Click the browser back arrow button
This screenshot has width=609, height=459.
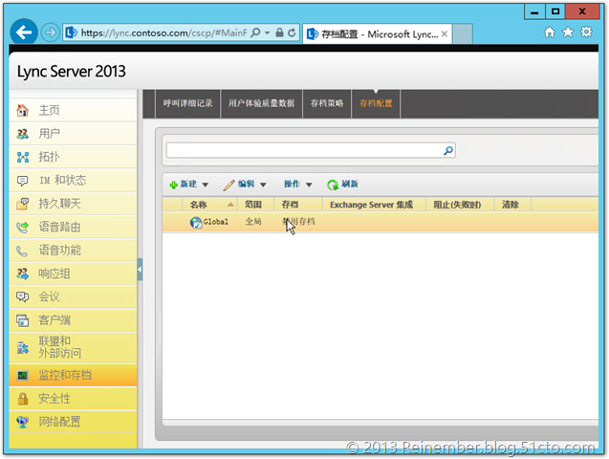point(24,32)
